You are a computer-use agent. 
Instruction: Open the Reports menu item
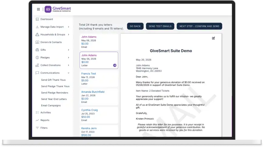pyautogui.click(x=45, y=120)
